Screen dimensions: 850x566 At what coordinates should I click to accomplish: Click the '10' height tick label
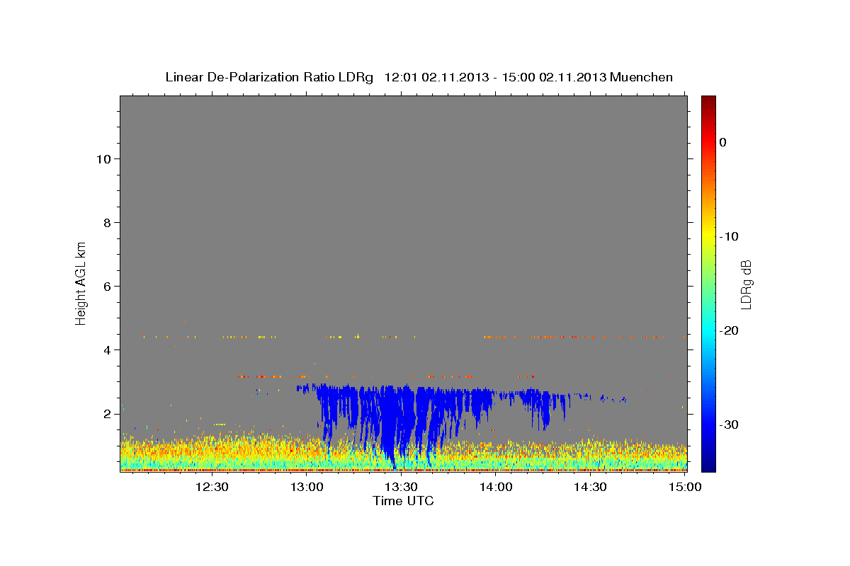(x=103, y=158)
